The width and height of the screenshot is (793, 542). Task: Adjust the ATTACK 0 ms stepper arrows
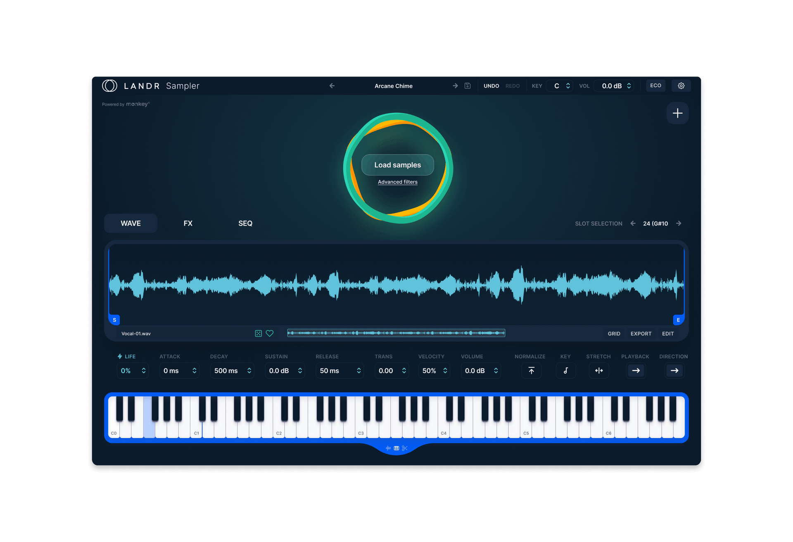click(x=194, y=371)
